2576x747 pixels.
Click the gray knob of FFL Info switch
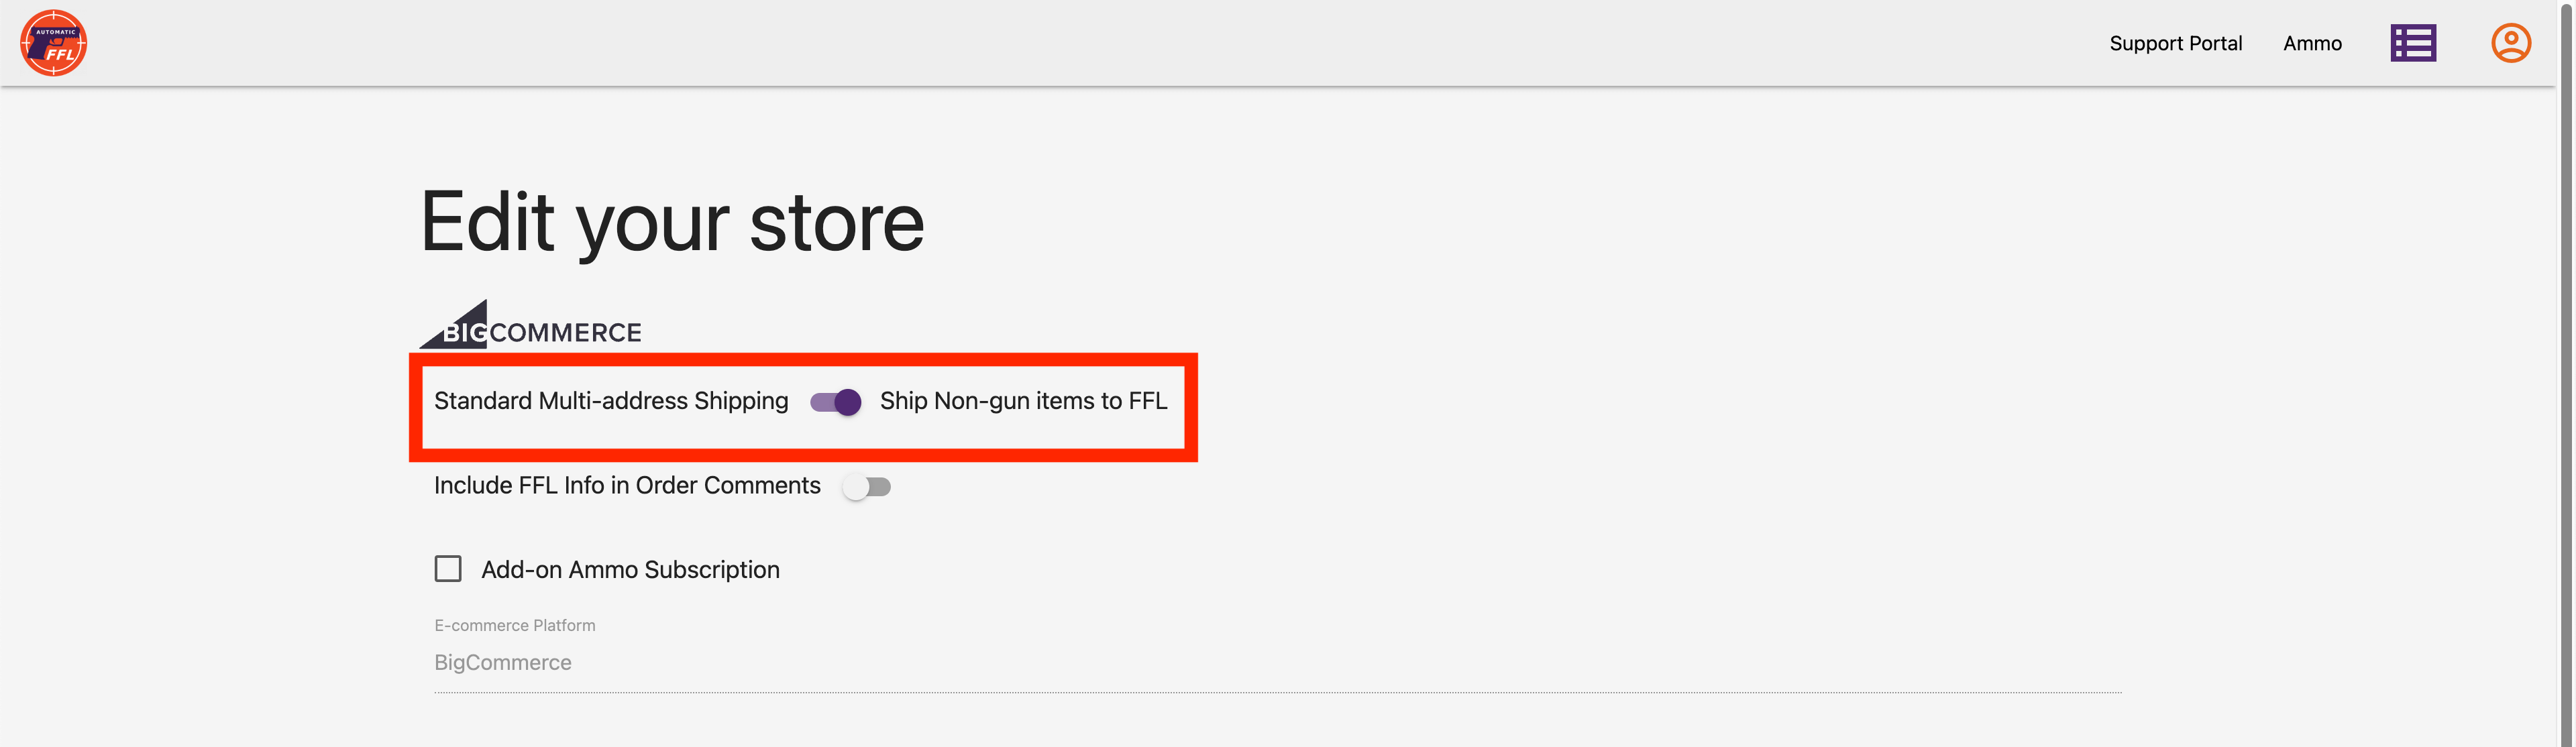click(x=855, y=487)
